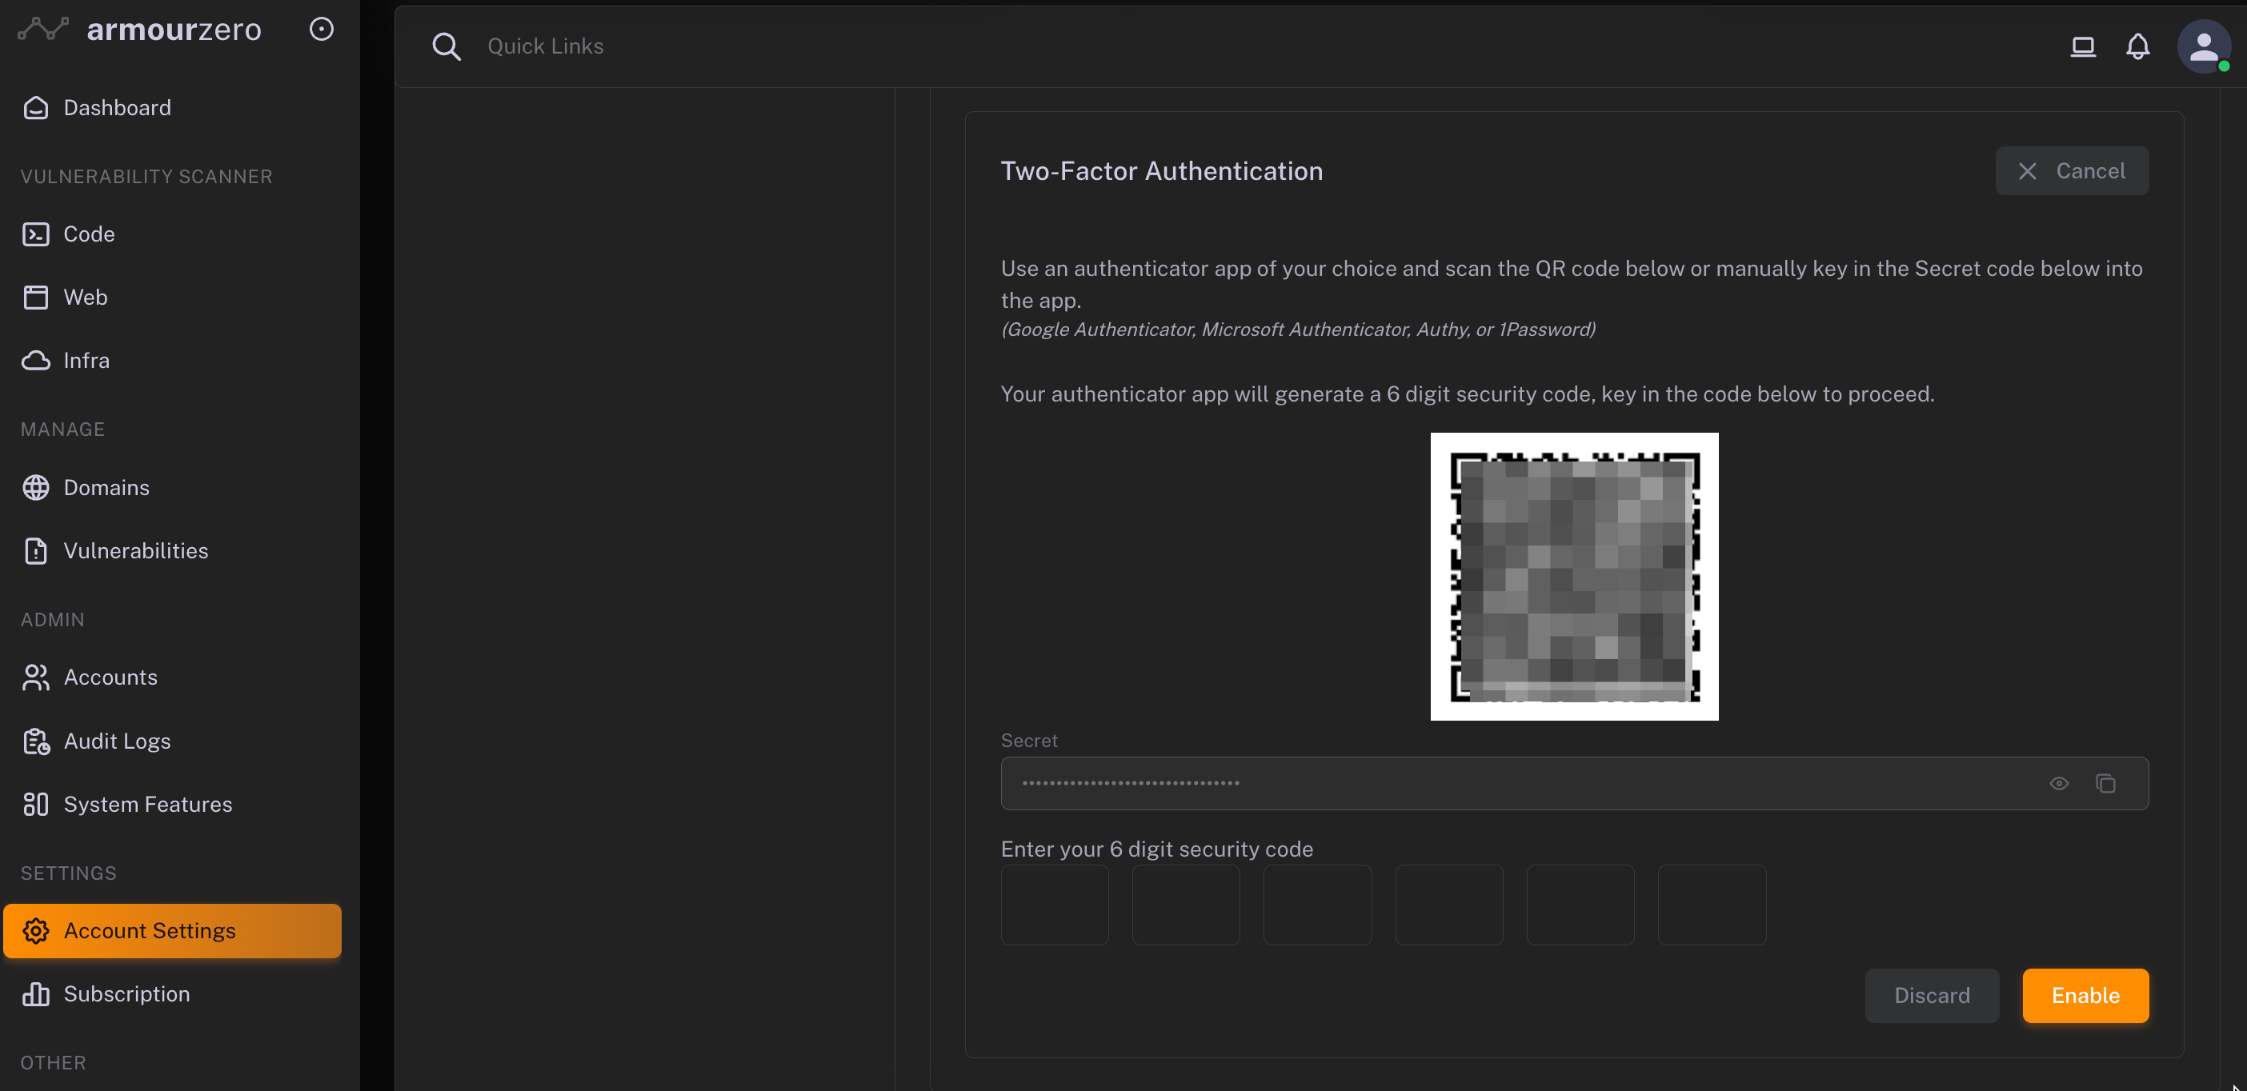Viewport: 2247px width, 1091px height.
Task: Copy the Secret code to clipboard
Action: [x=2105, y=783]
